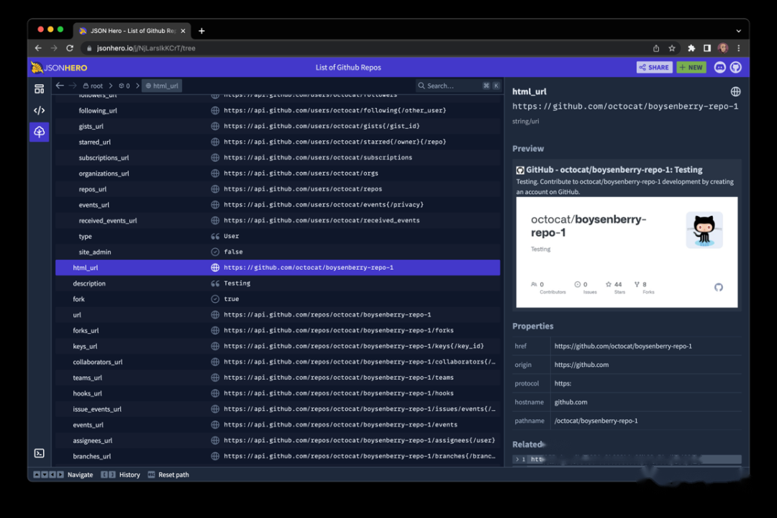Select the branches_url row

(278, 456)
